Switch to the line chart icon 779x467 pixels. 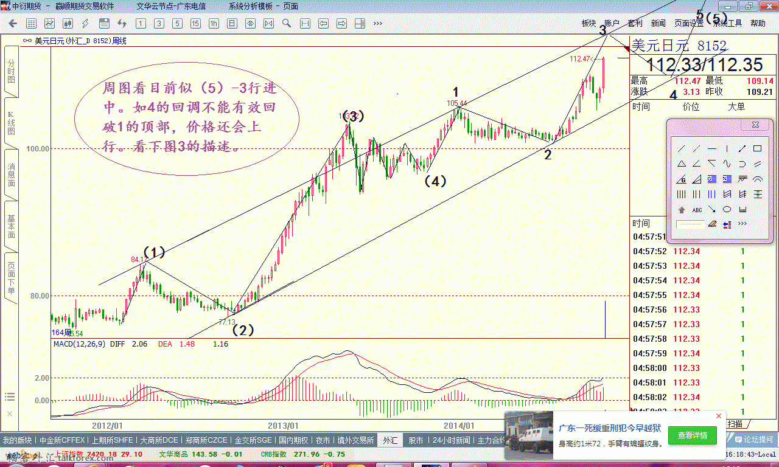[x=49, y=24]
